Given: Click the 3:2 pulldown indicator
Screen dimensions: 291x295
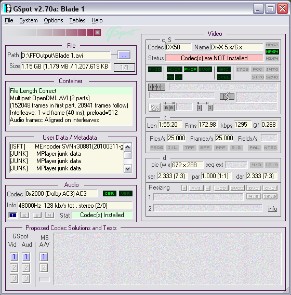Looking at the screenshot, I should [x=236, y=147].
